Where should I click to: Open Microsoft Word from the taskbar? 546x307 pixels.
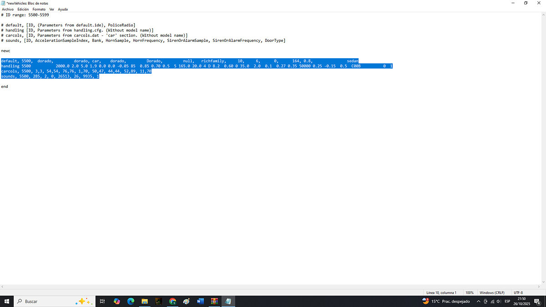pos(200,301)
